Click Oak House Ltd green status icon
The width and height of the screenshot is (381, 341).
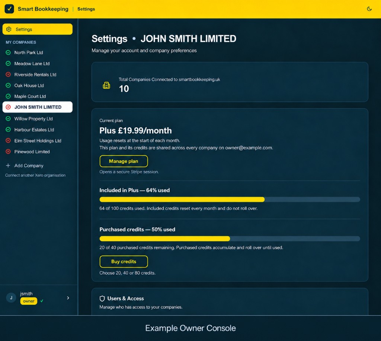[x=8, y=85]
